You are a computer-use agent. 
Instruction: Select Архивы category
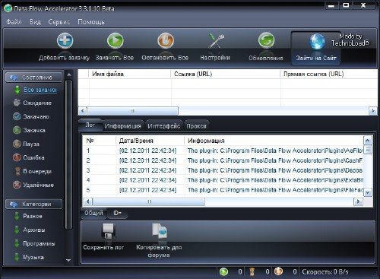pos(34,230)
